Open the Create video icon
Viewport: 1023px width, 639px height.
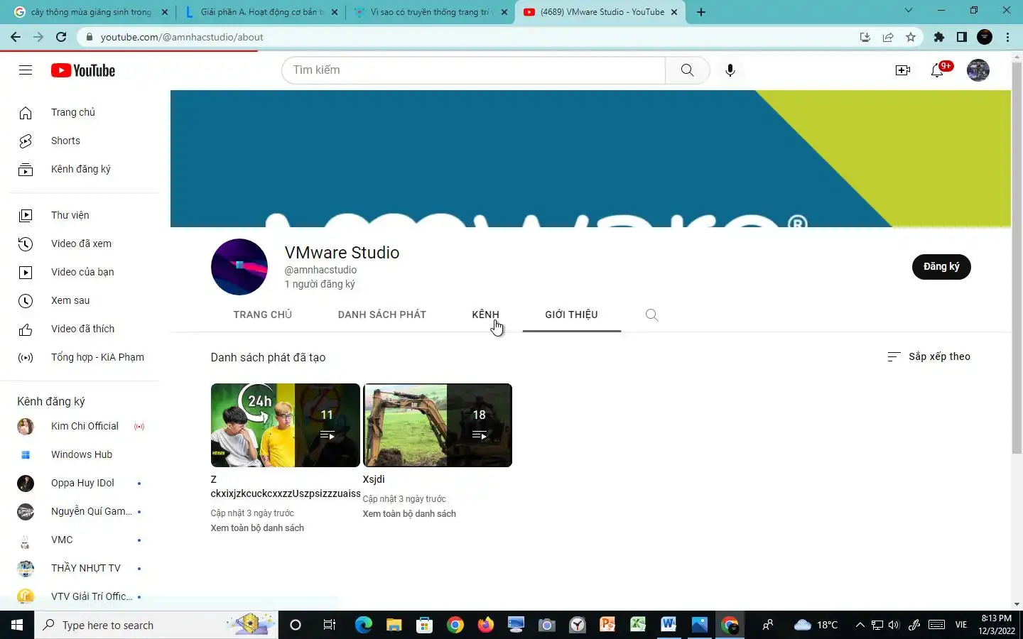[x=903, y=70]
